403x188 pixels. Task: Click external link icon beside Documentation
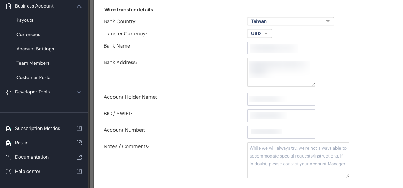point(79,157)
